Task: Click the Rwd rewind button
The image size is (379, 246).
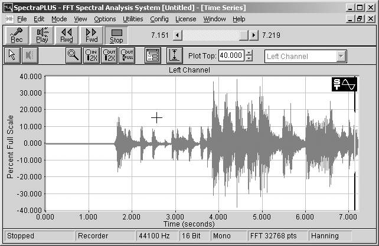Action: (x=67, y=35)
